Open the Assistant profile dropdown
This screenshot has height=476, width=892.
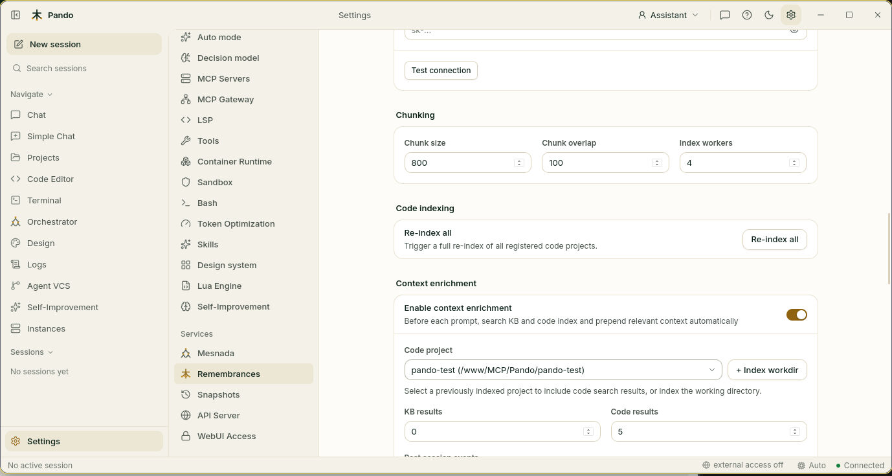coord(669,15)
